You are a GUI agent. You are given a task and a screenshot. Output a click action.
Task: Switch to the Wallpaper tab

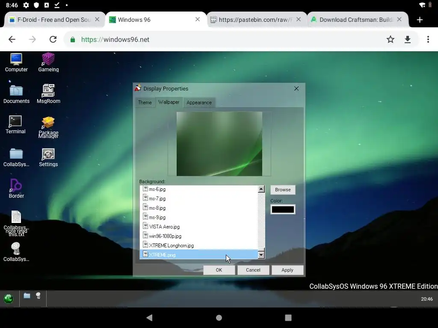tap(169, 102)
